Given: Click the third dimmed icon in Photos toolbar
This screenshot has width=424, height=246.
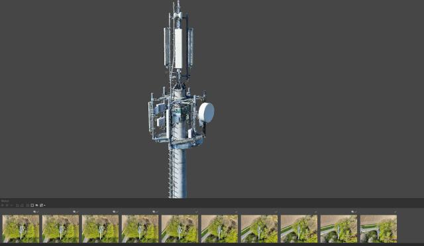Looking at the screenshot, I should [12, 206].
